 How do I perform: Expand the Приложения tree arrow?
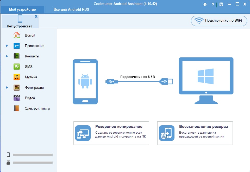point(7,46)
